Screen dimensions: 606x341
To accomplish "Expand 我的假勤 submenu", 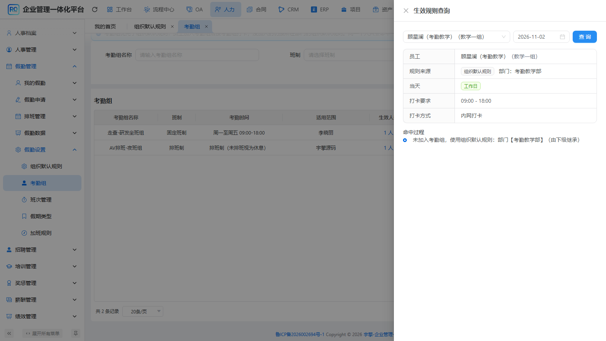I will (x=42, y=83).
